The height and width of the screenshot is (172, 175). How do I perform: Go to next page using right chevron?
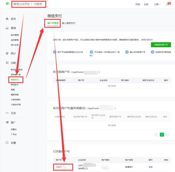tap(167, 135)
